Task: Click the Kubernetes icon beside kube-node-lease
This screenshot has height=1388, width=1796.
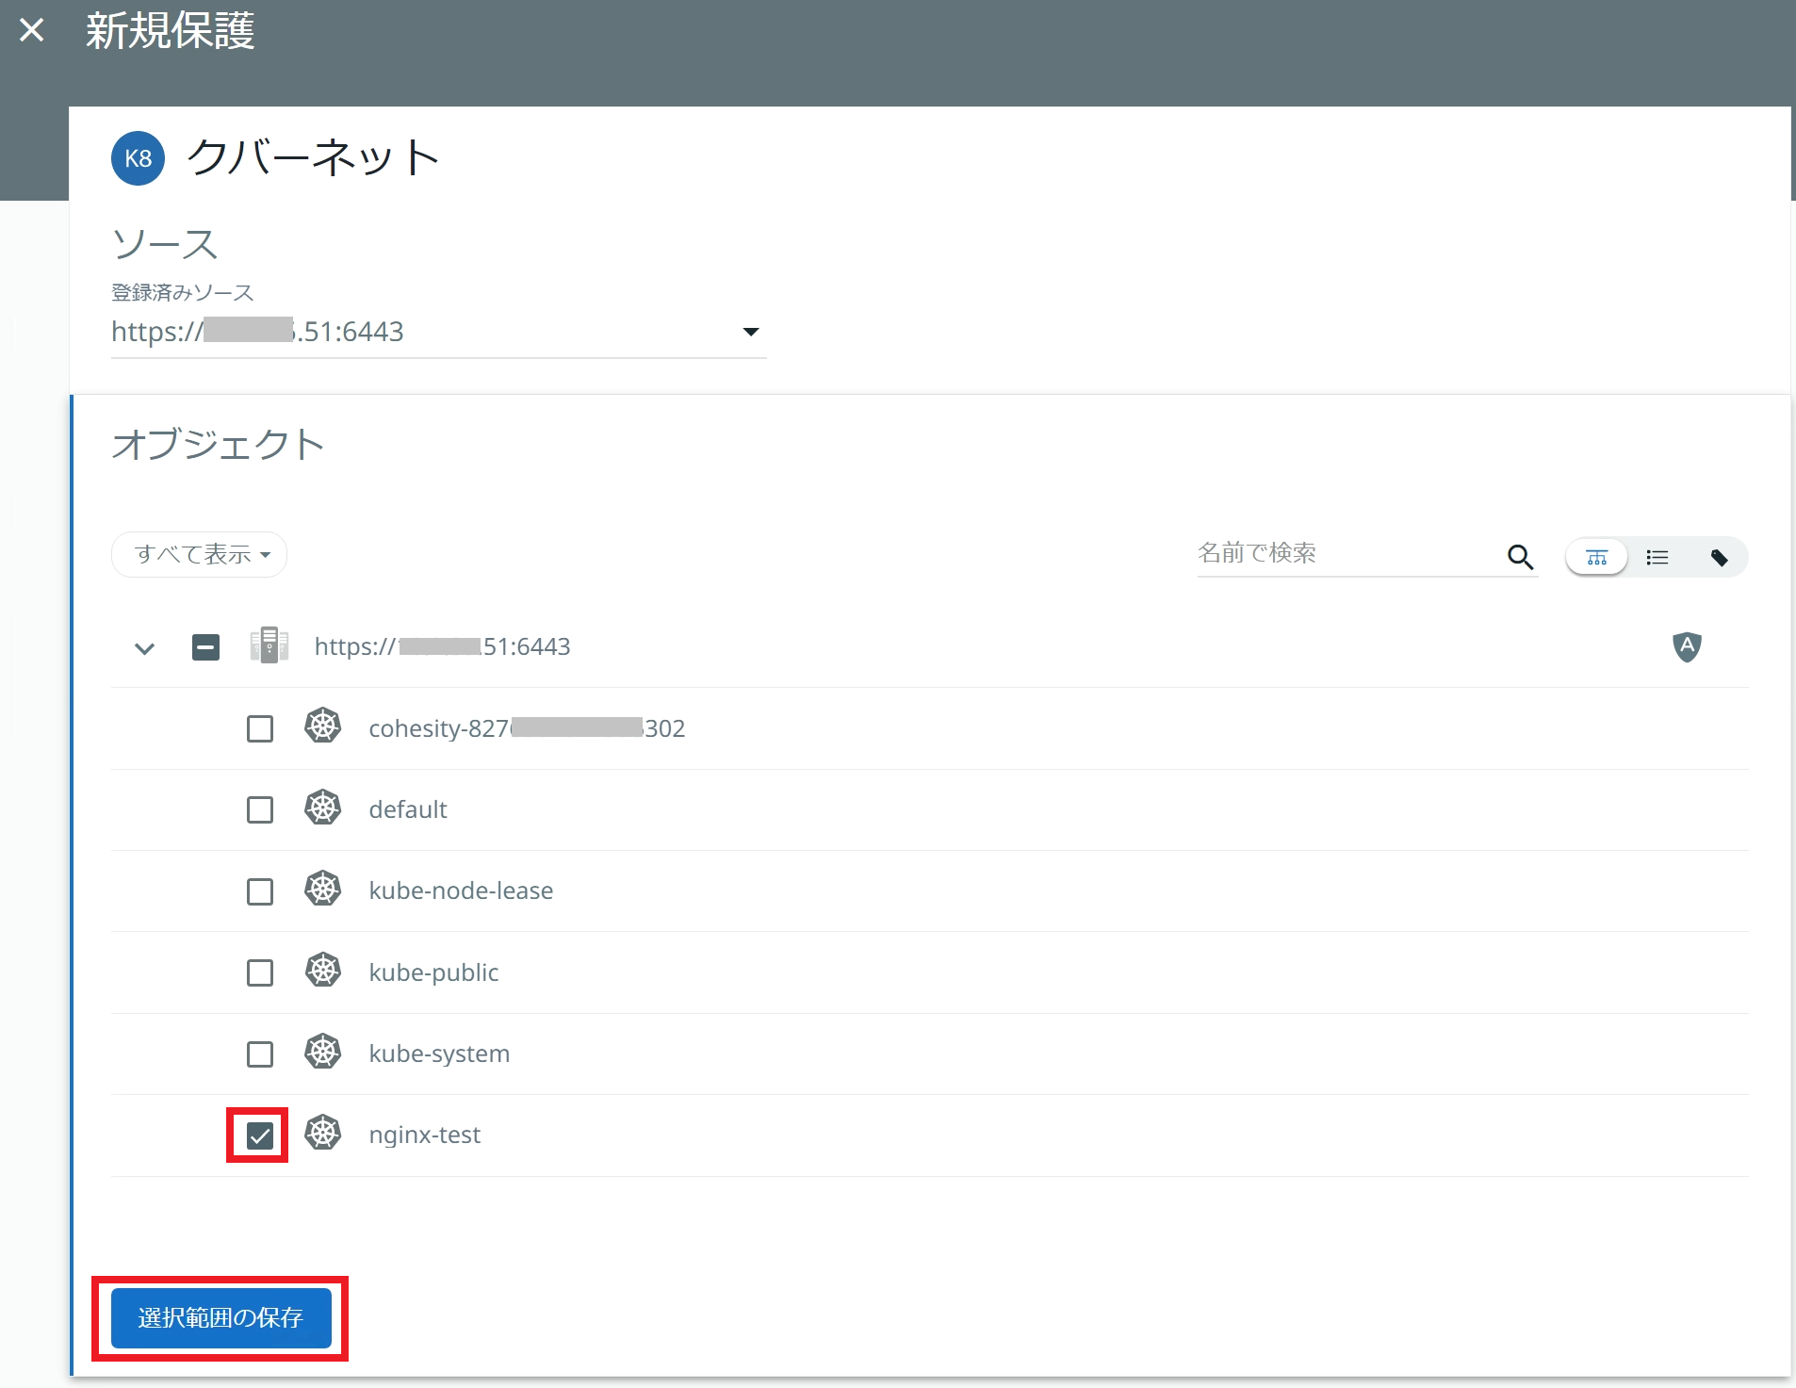Action: tap(323, 889)
